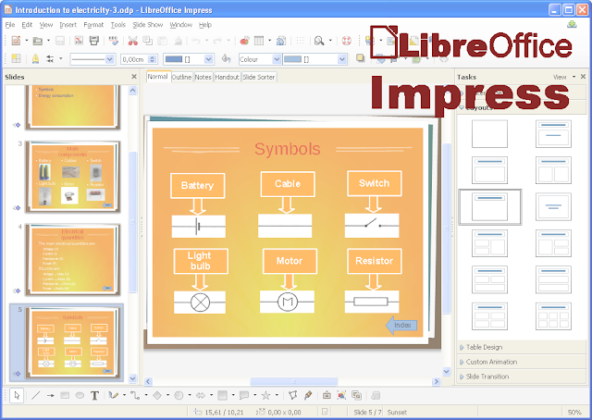Toggle the Shadow button

(x=361, y=58)
